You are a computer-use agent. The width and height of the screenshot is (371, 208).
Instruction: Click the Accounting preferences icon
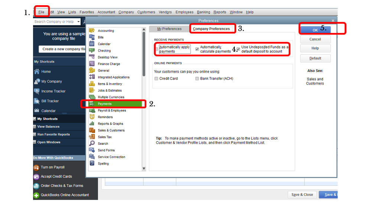click(x=92, y=30)
